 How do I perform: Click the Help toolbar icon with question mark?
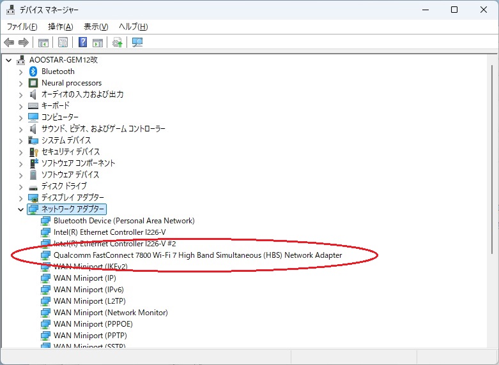coord(82,43)
